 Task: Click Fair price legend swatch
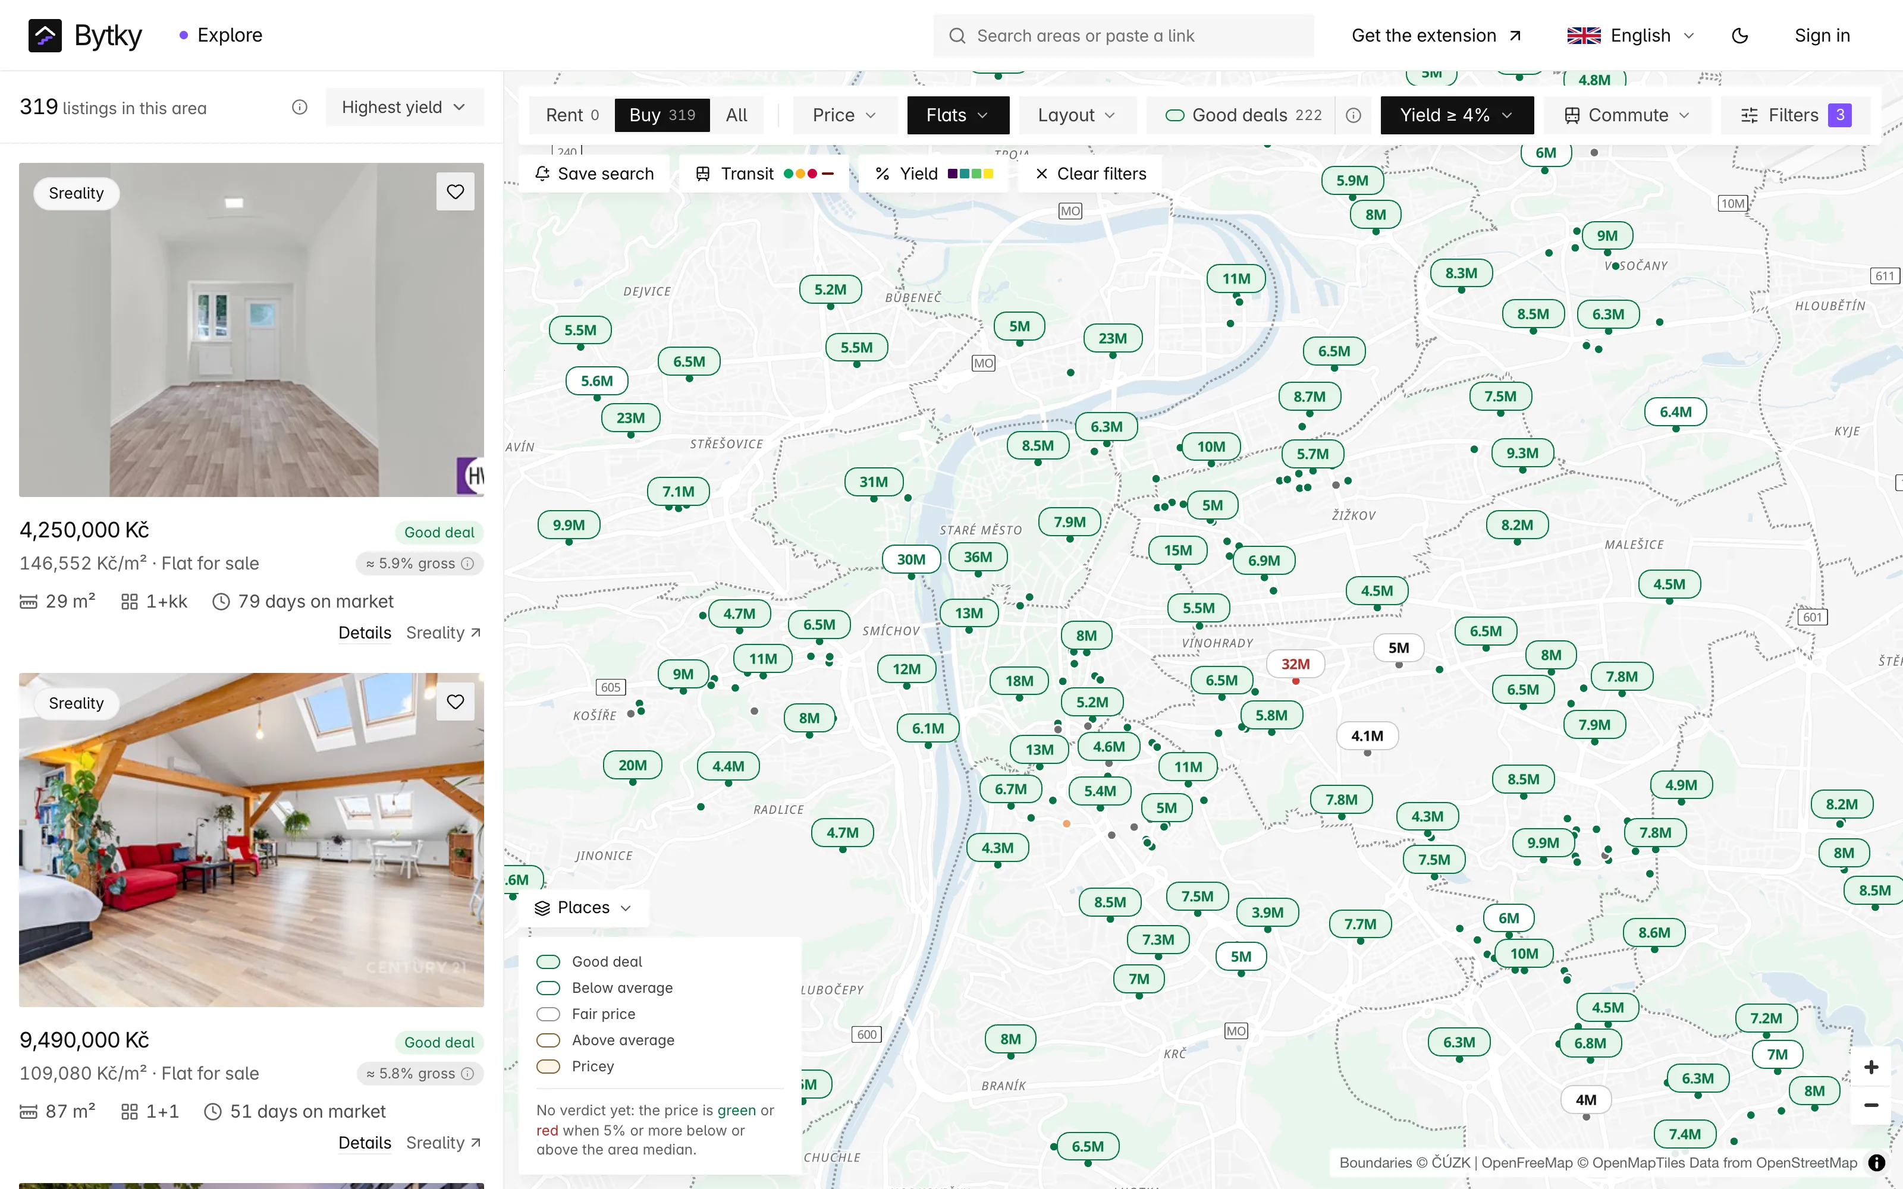548,1014
